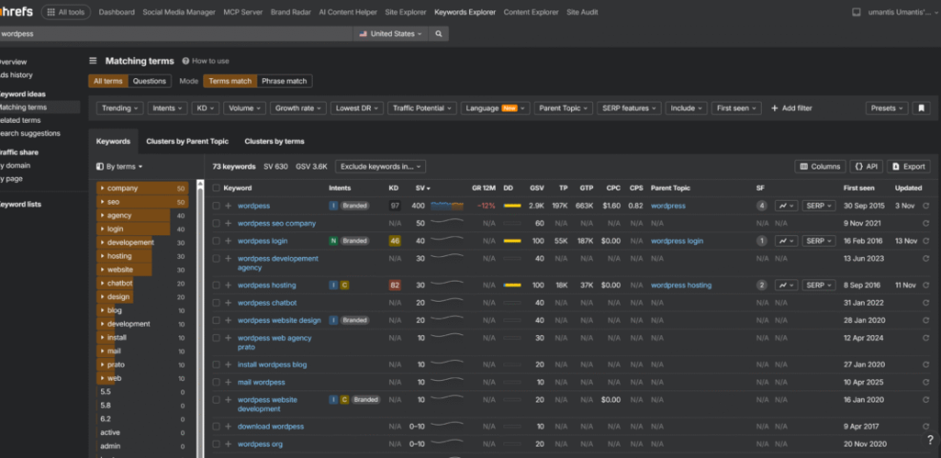Open the Volume filter dropdown
Image resolution: width=941 pixels, height=458 pixels.
245,109
